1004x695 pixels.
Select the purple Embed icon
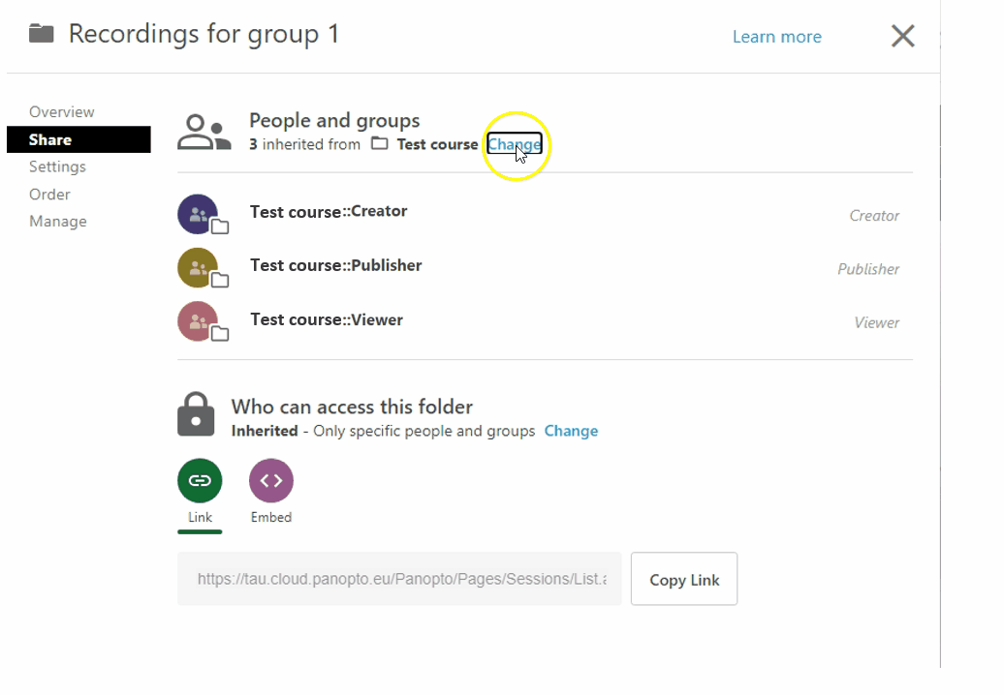271,481
